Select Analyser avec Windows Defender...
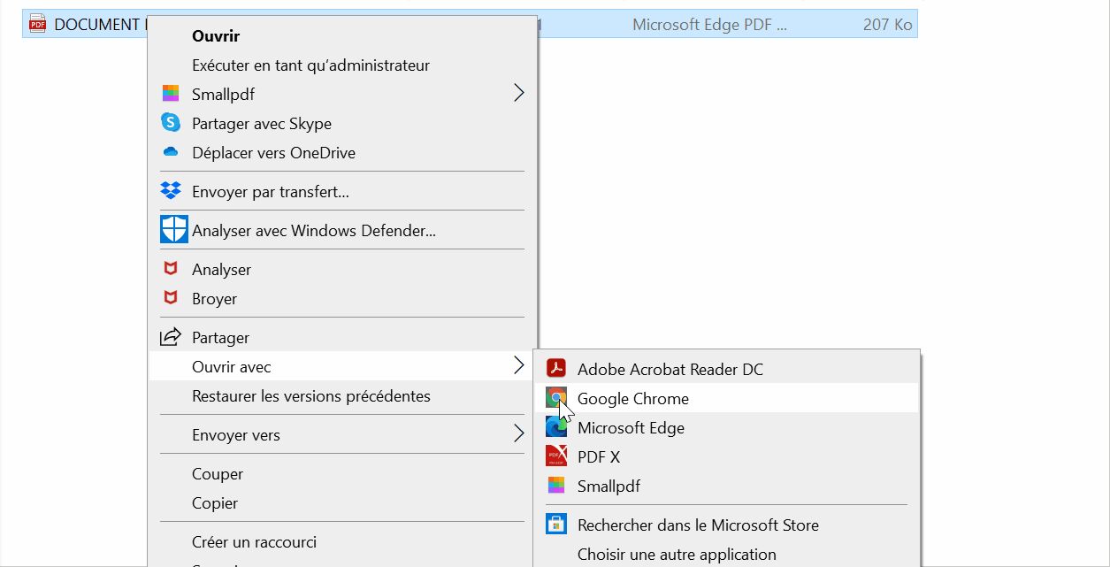Image resolution: width=1110 pixels, height=567 pixels. coord(343,231)
